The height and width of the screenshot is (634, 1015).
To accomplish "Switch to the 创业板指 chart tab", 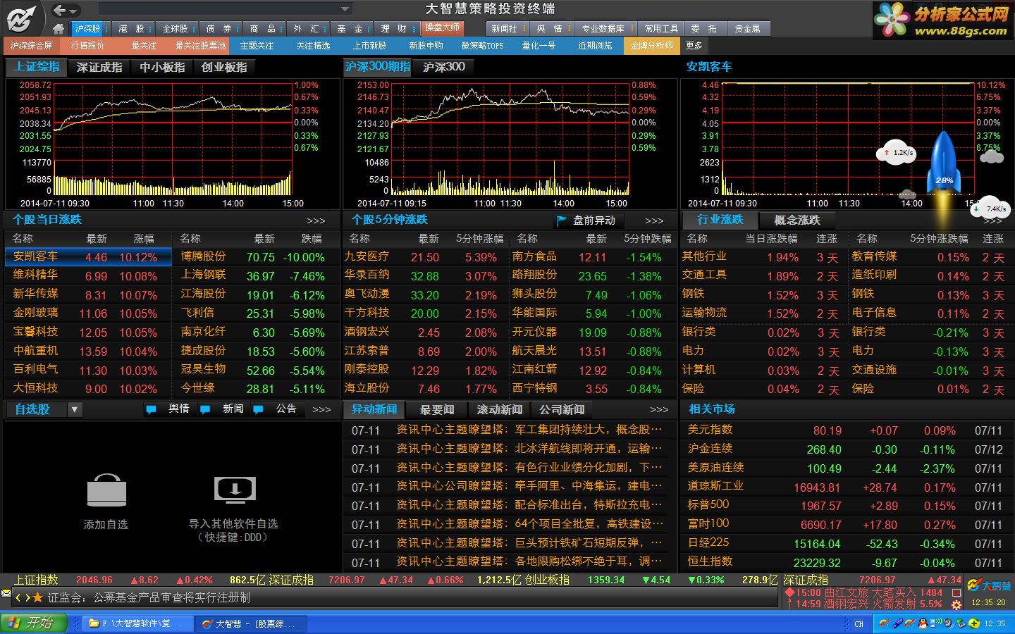I will 224,68.
